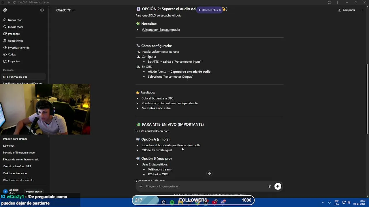Click the webcam overlay thumbnail
The image size is (369, 207).
pyautogui.click(x=45, y=109)
